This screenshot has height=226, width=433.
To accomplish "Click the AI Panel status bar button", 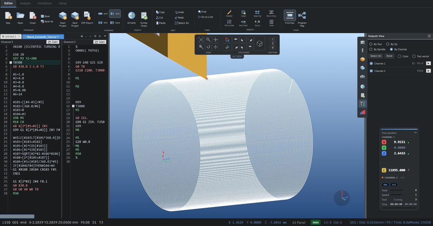I will [299, 222].
